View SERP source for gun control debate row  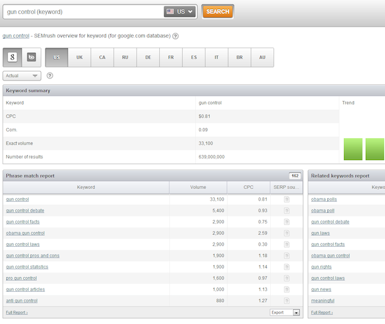pyautogui.click(x=287, y=210)
